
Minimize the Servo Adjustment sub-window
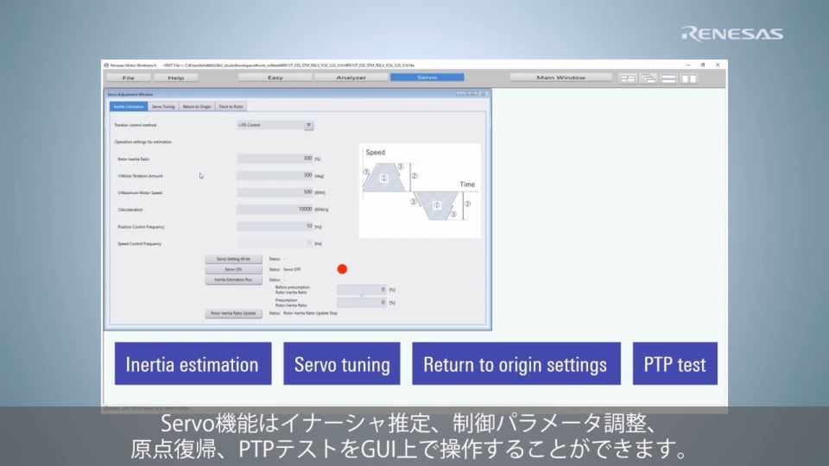click(x=461, y=94)
